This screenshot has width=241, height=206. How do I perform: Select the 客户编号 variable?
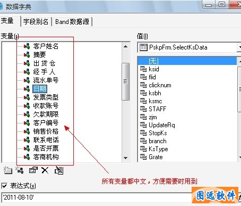coord(46,123)
